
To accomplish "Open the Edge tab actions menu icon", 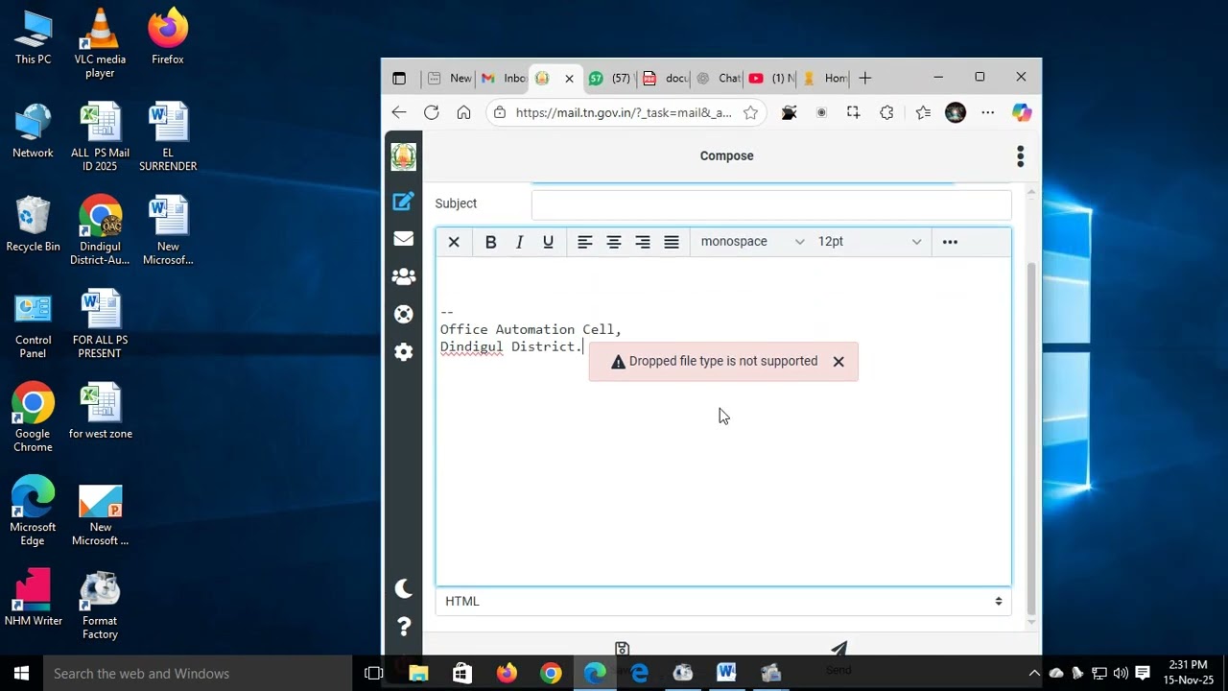I will coord(399,79).
